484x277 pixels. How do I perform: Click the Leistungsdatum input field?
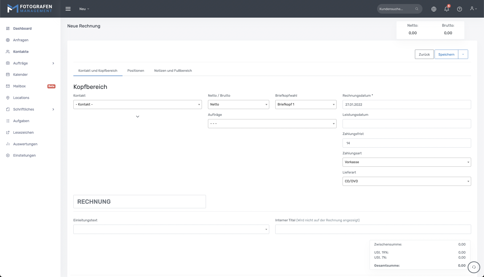pyautogui.click(x=406, y=124)
